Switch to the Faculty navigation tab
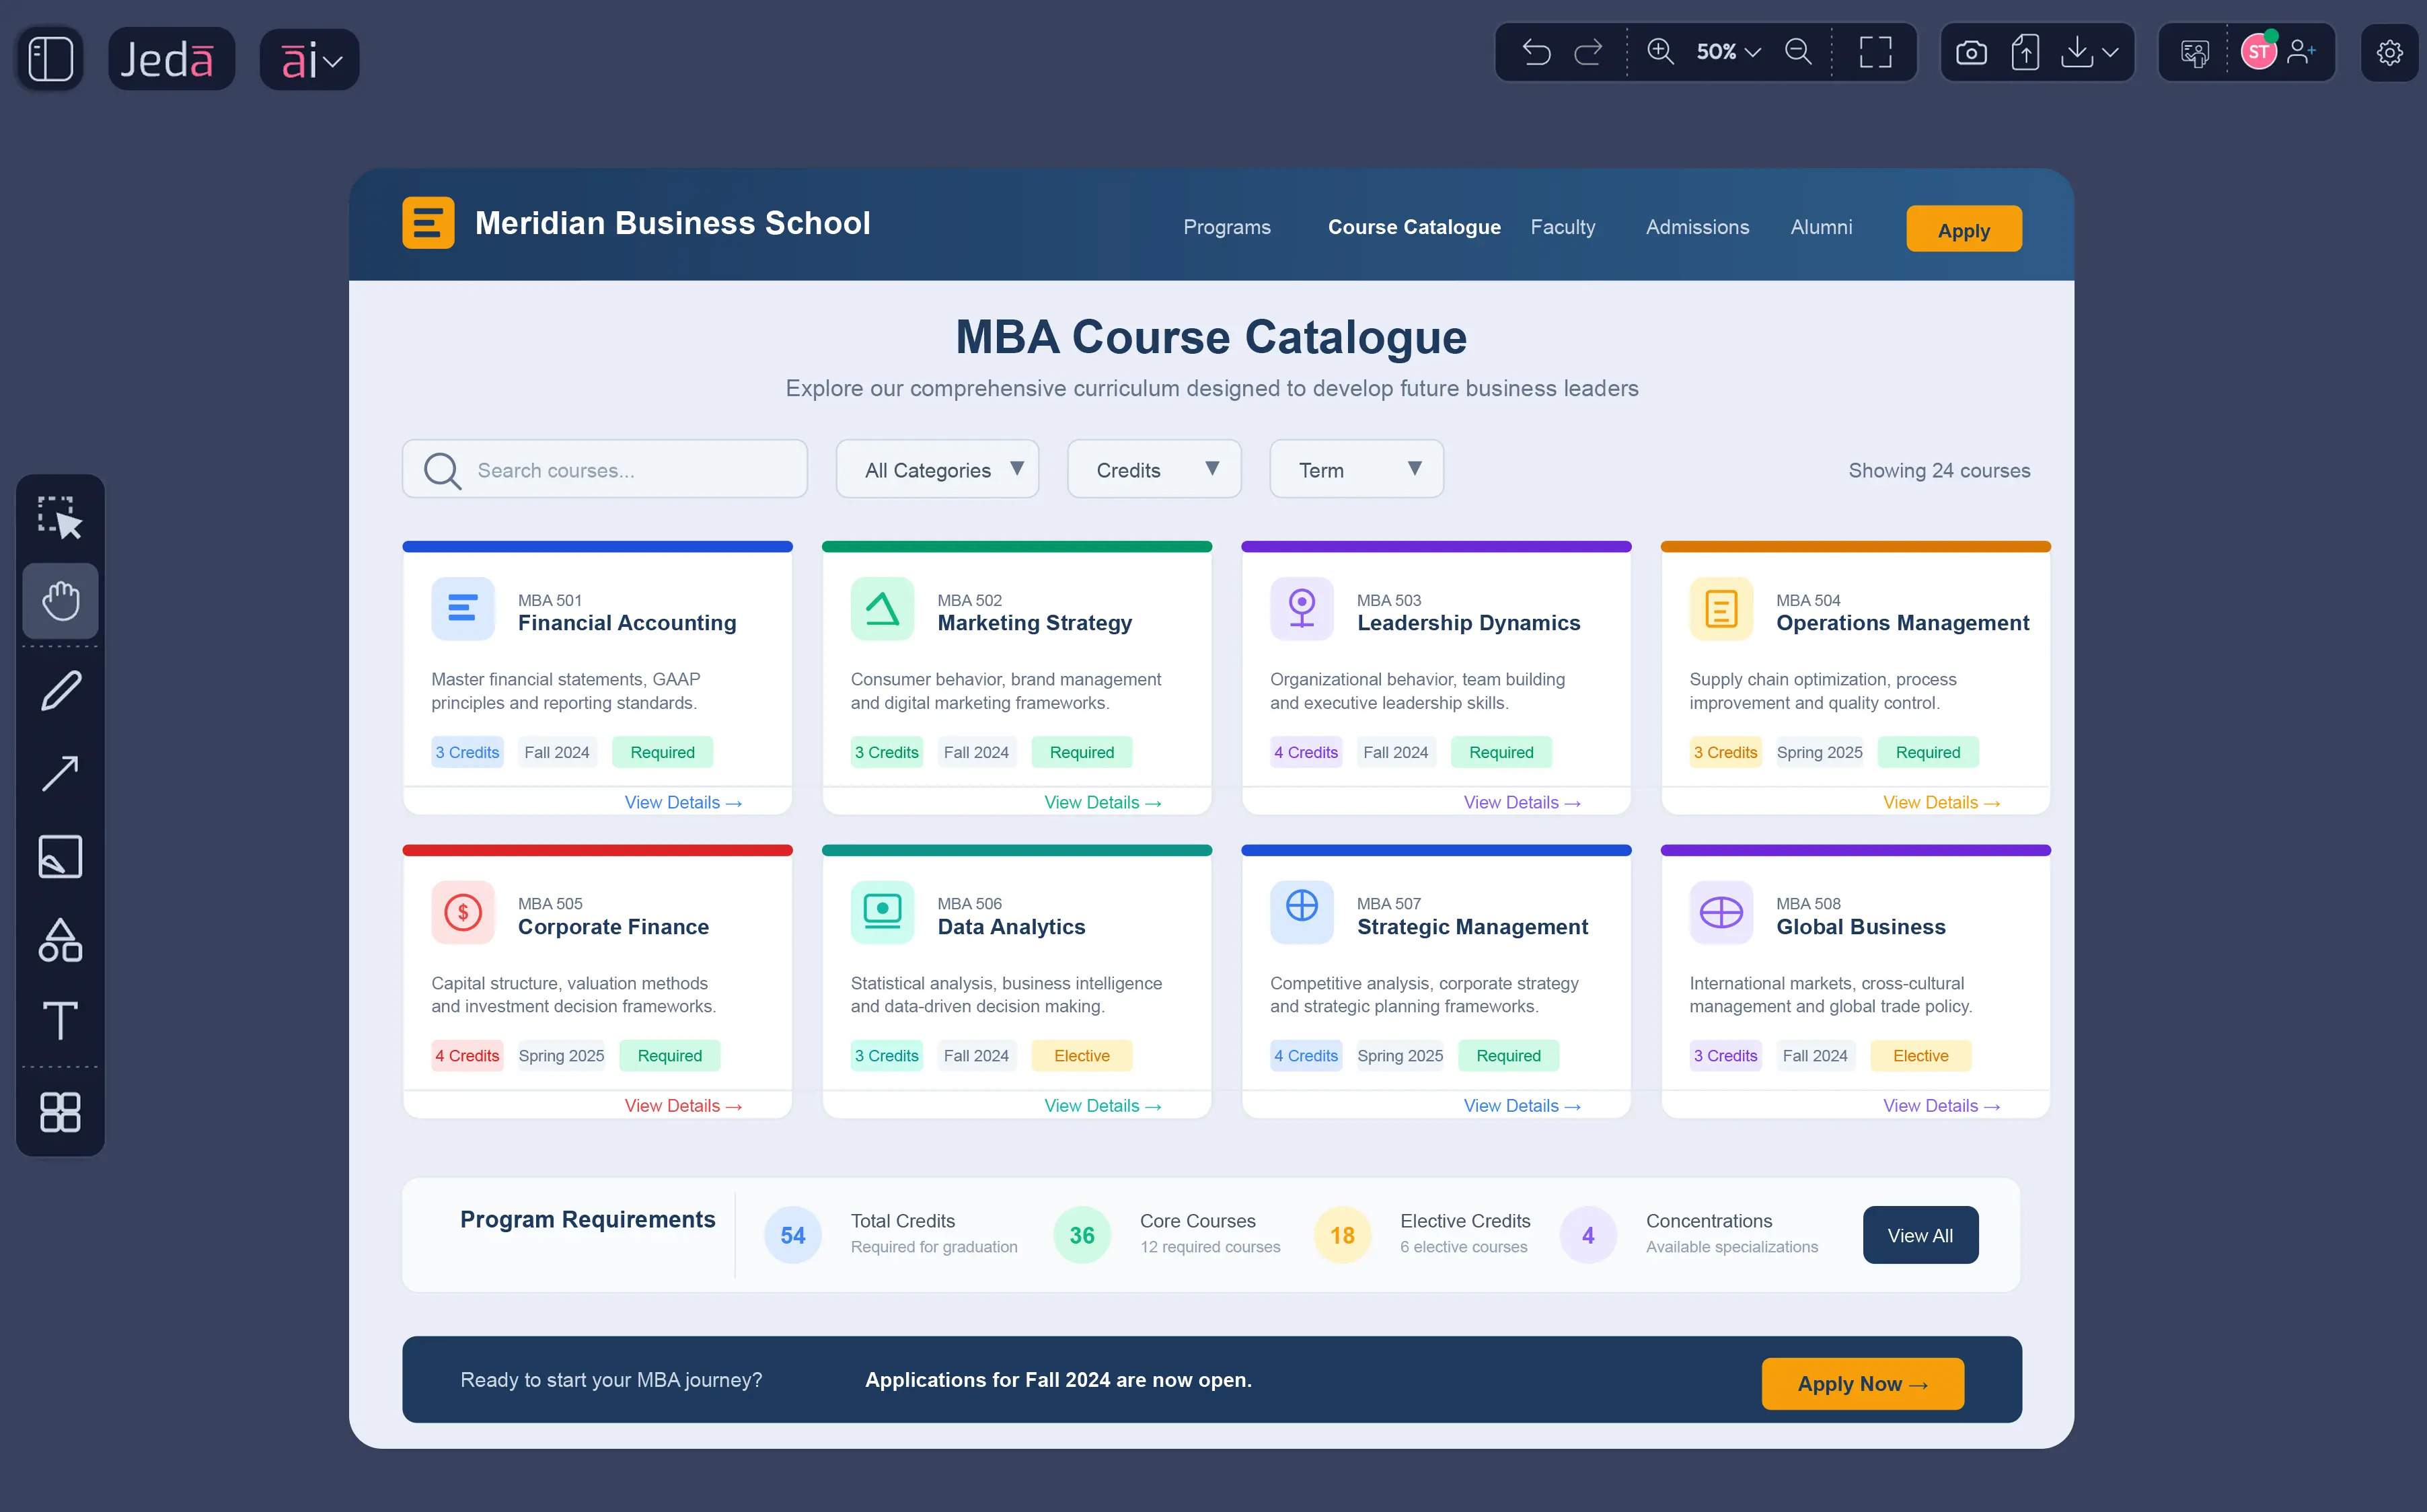Viewport: 2427px width, 1512px height. 1562,227
